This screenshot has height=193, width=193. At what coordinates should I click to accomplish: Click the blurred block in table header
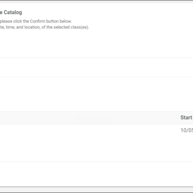(x=92, y=118)
